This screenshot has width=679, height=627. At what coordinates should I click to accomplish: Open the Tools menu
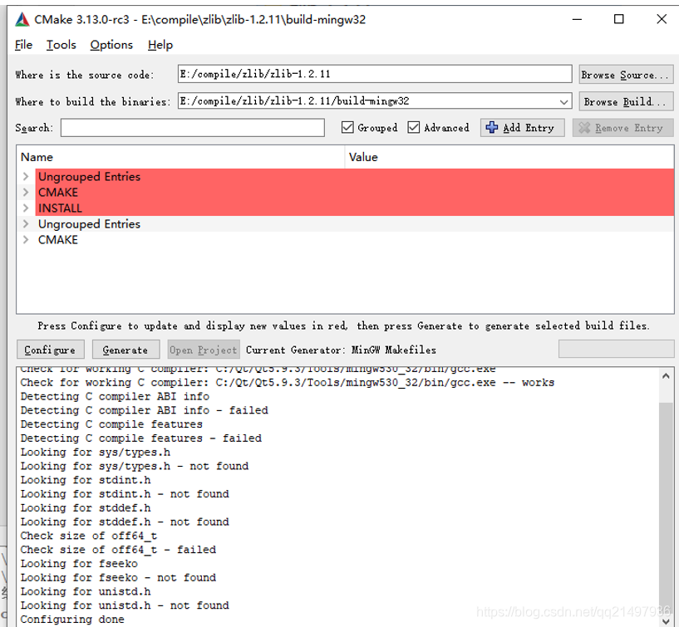tap(61, 45)
